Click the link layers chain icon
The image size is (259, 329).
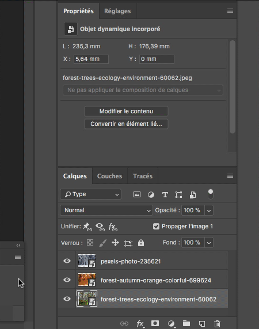pos(124,324)
